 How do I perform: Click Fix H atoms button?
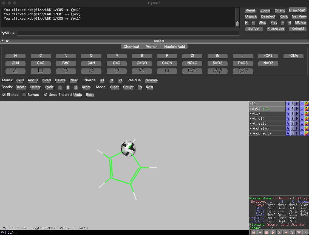click(x=20, y=80)
